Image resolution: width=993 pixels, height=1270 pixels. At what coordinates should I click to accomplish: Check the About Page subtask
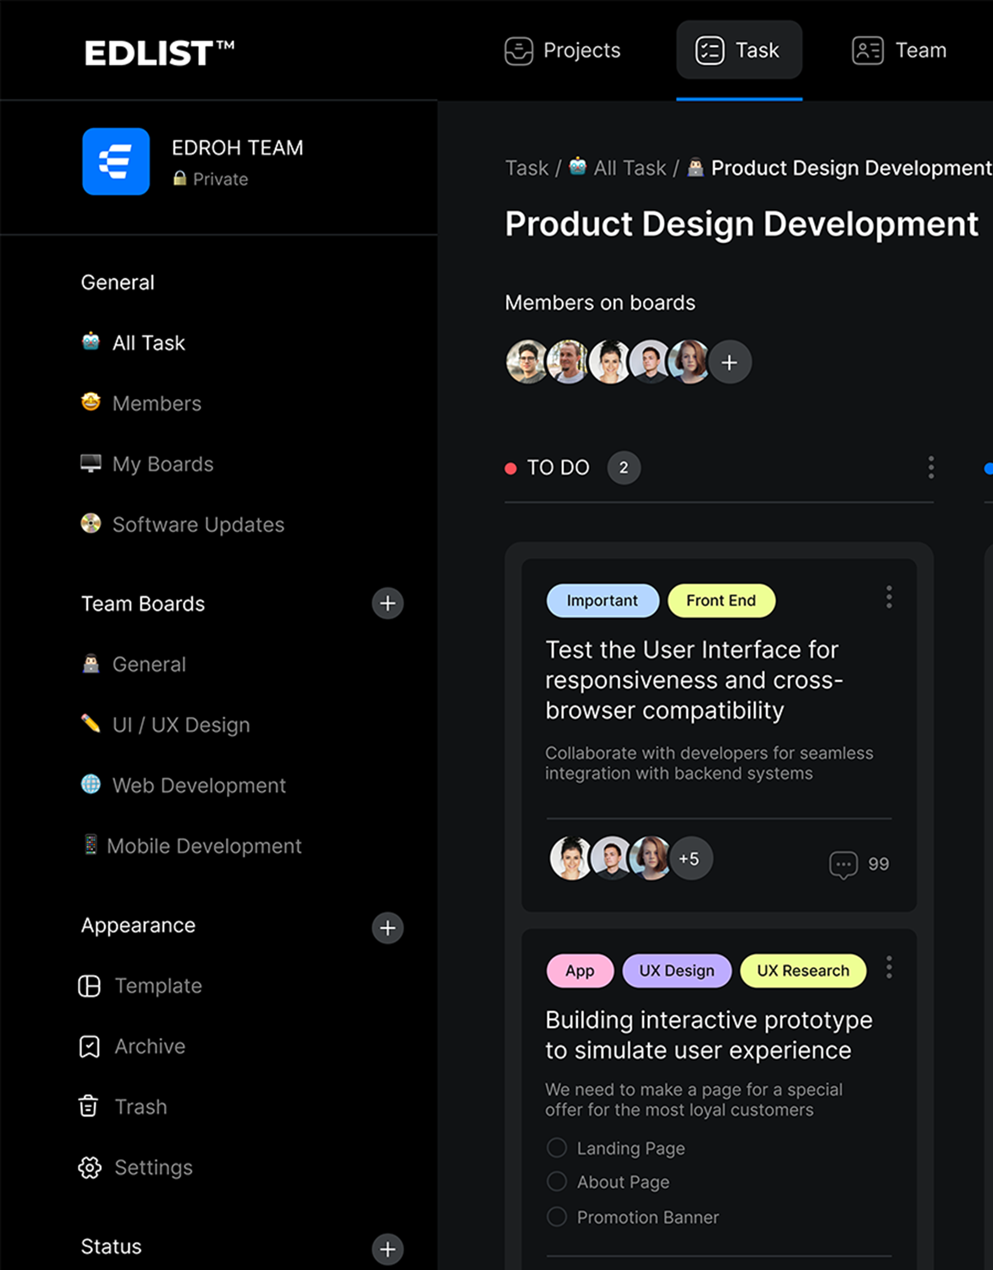point(557,1181)
